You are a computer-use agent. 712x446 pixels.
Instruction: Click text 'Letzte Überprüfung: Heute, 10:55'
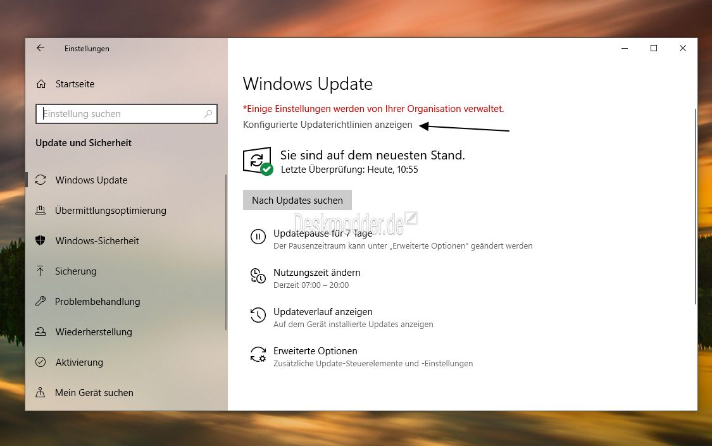point(349,170)
